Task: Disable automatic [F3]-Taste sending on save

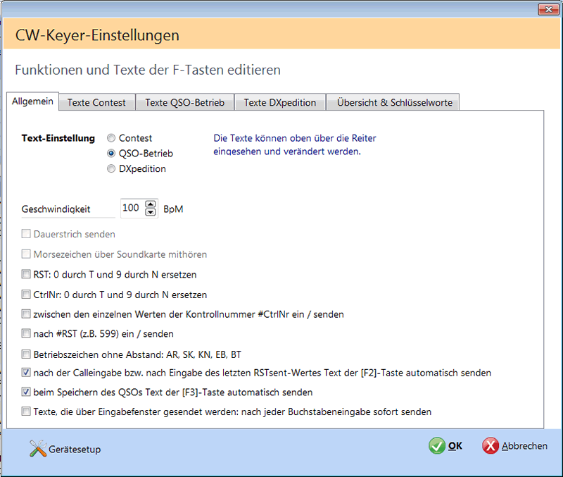Action: tap(26, 392)
